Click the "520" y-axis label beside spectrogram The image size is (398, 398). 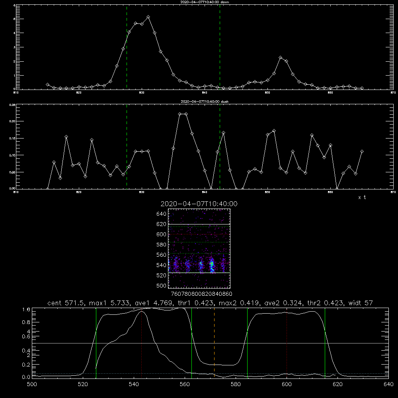pos(162,275)
